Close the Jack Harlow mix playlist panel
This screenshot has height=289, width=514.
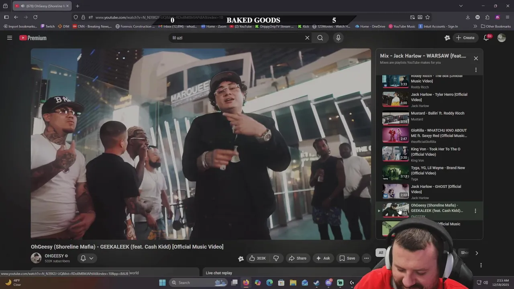[x=476, y=58]
